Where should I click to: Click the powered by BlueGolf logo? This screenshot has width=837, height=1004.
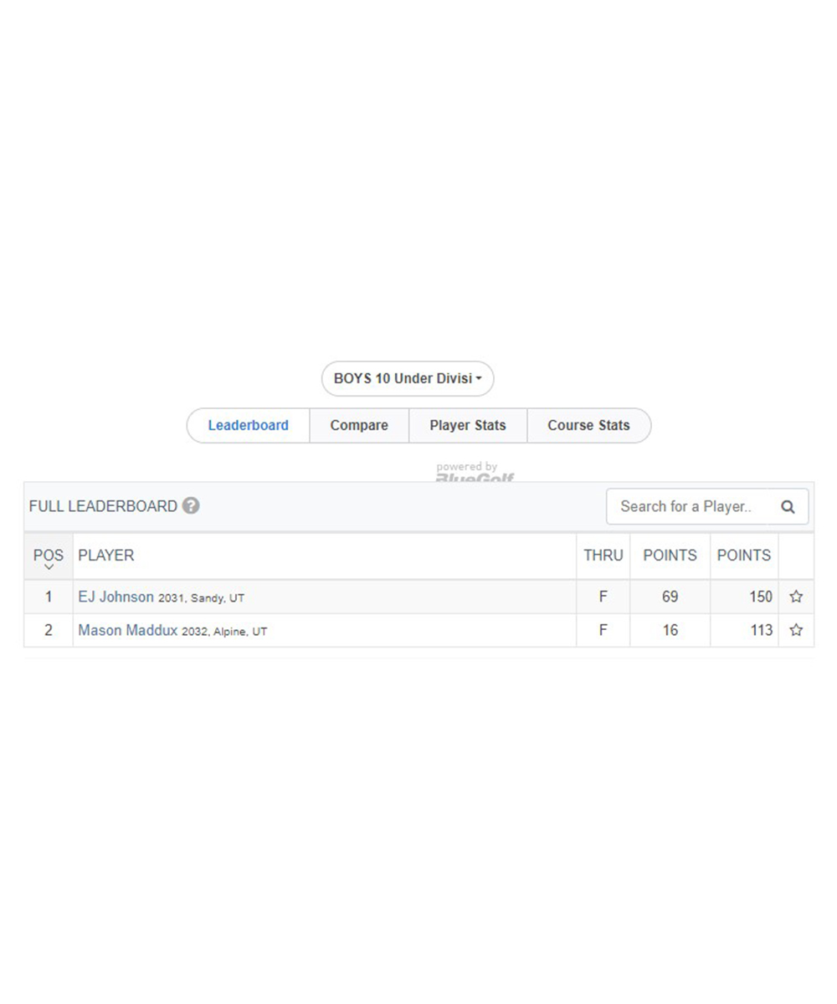pos(475,472)
